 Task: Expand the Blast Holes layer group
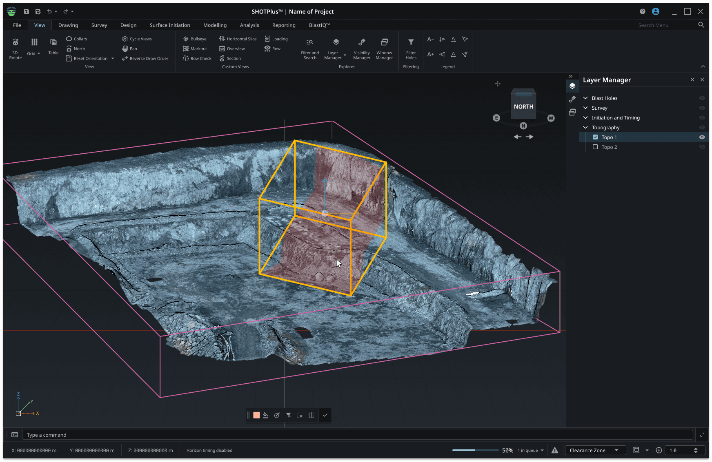pos(585,98)
